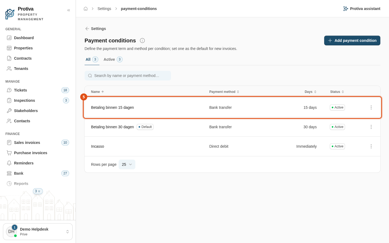The height and width of the screenshot is (243, 389).
Task: Click the 'Default' badge
Action: tap(145, 127)
